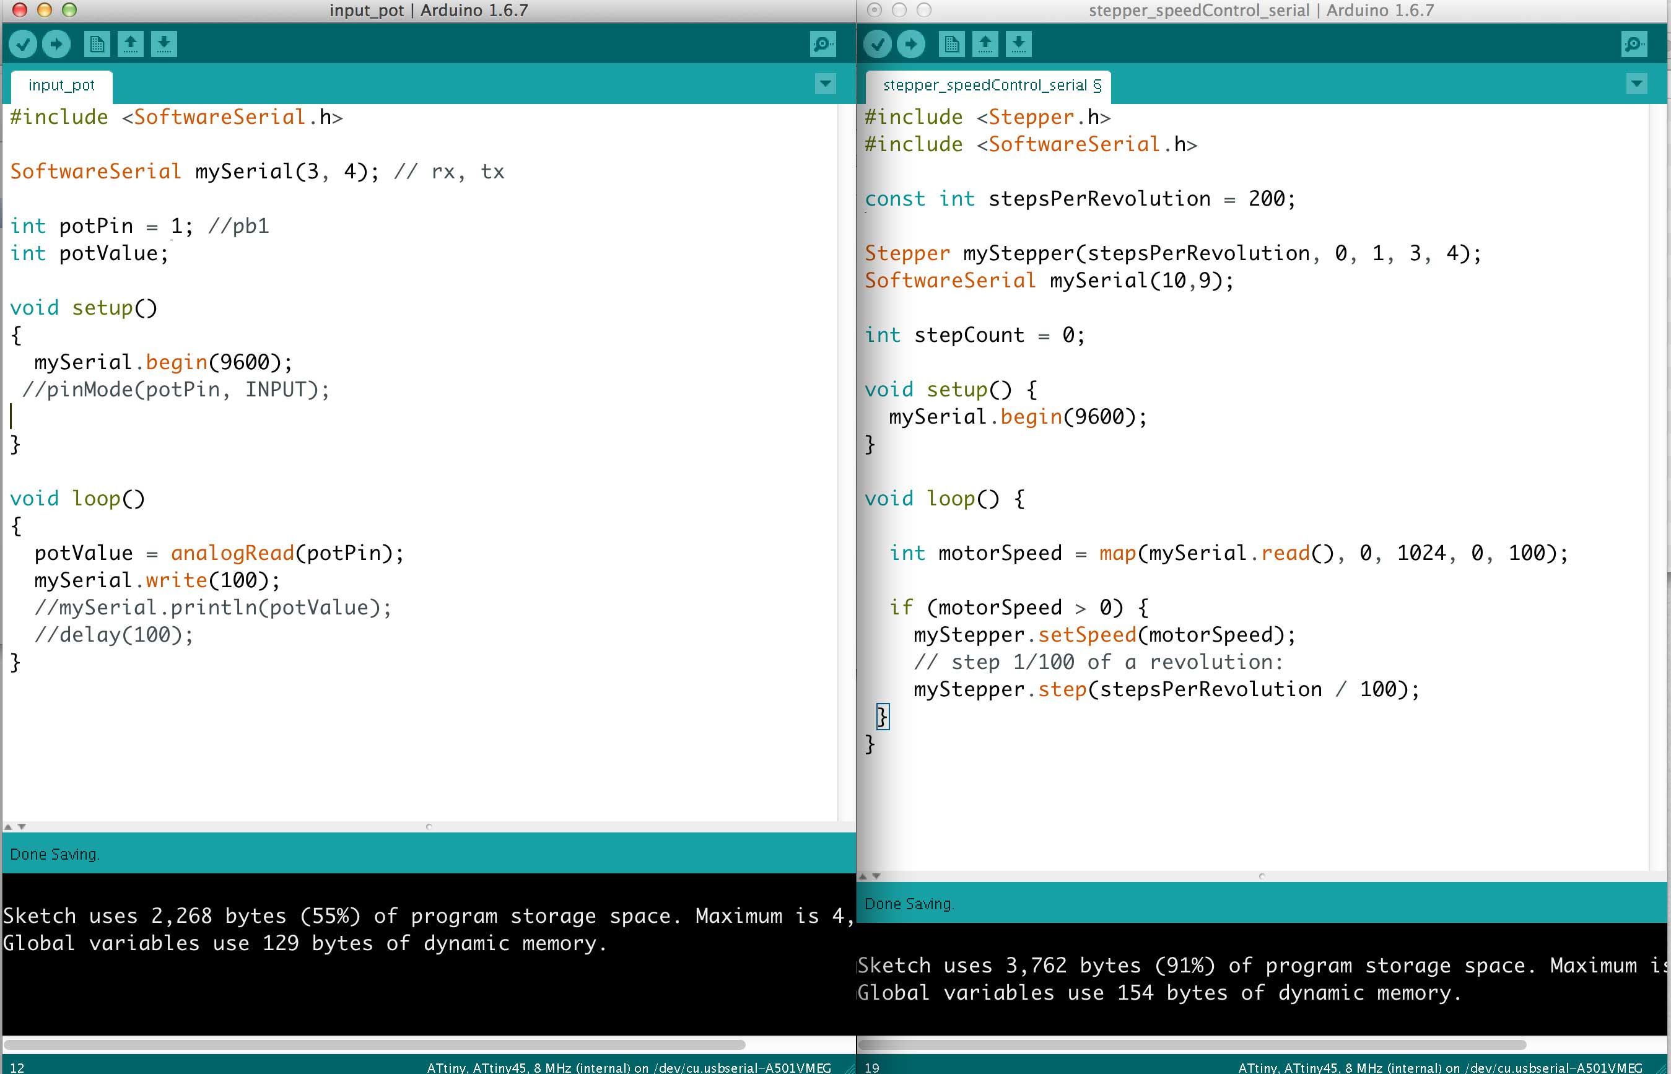Click horizontal console scrollbar in stepper window
This screenshot has height=1074, width=1671.
click(1193, 1045)
